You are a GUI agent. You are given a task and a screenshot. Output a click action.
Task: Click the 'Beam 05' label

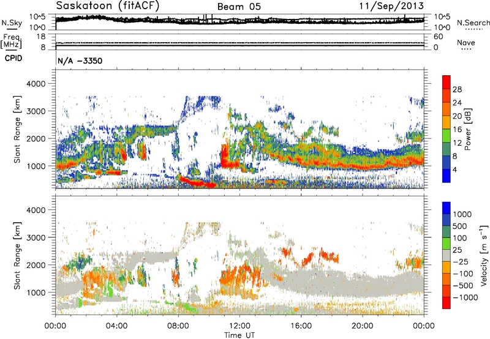[x=239, y=7]
